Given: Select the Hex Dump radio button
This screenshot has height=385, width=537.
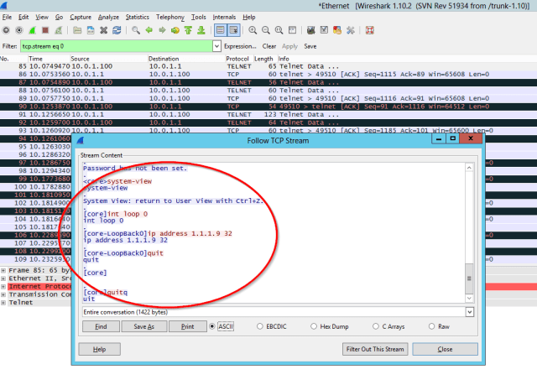Looking at the screenshot, I should (314, 326).
